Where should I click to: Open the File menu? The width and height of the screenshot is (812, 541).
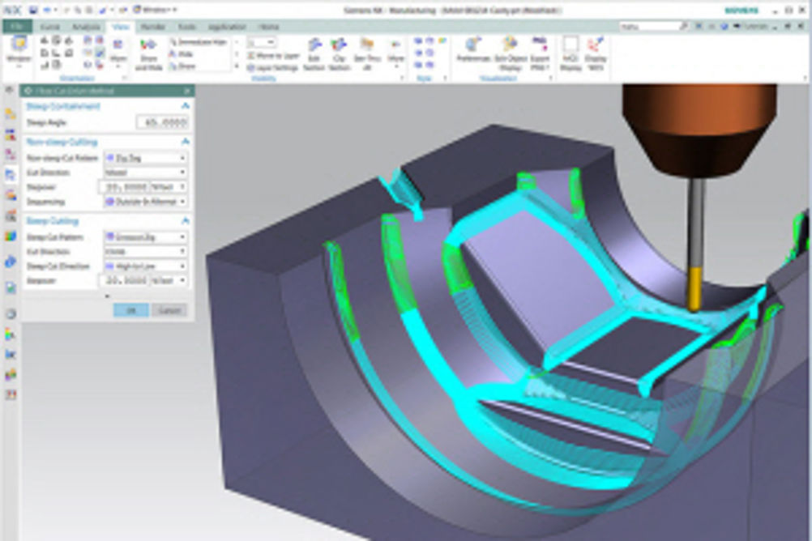(x=16, y=27)
